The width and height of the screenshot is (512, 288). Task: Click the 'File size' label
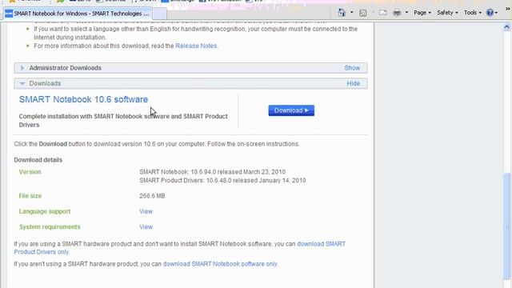tap(30, 196)
